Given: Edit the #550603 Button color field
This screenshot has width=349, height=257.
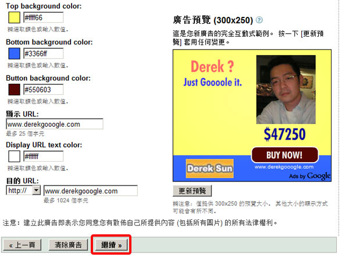Looking at the screenshot, I should (44, 90).
